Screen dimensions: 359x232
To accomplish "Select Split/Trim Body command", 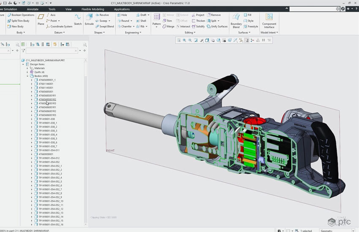I will 18,21.
